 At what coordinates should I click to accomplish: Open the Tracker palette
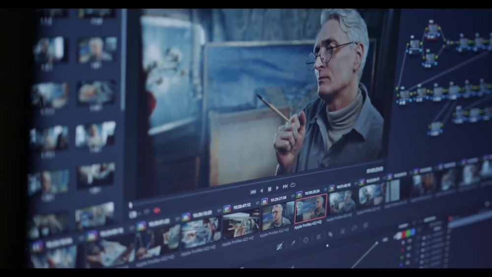318,237
